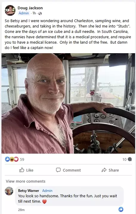The width and height of the screenshot is (136, 214).
Task: Click the laughing Haha reaction icon
Action: (x=12, y=159)
